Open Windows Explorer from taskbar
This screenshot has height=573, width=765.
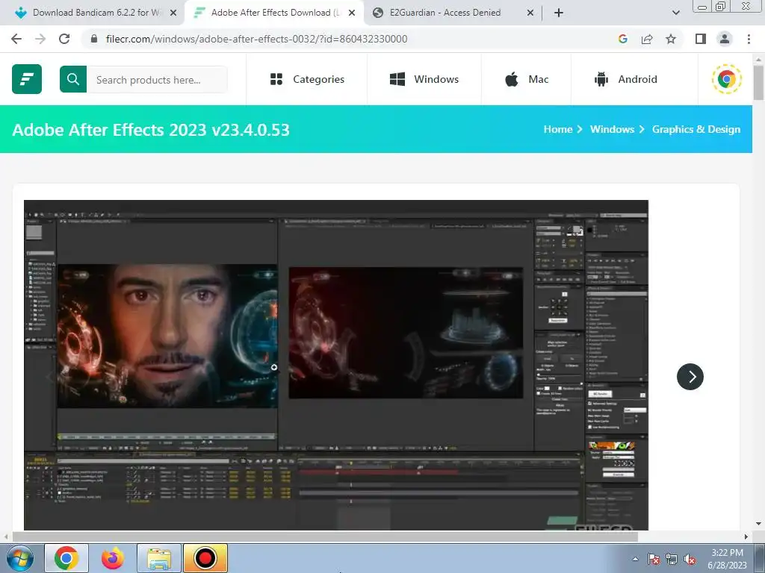(x=159, y=558)
